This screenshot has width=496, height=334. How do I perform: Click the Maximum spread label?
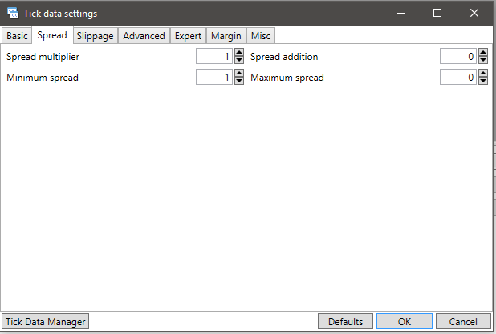(x=287, y=78)
